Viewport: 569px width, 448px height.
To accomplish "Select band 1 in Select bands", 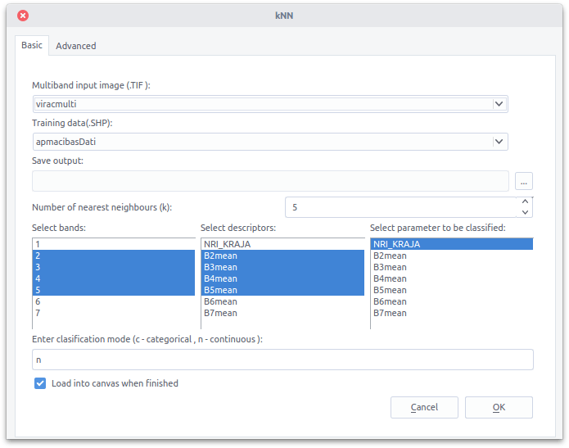I will (x=114, y=244).
